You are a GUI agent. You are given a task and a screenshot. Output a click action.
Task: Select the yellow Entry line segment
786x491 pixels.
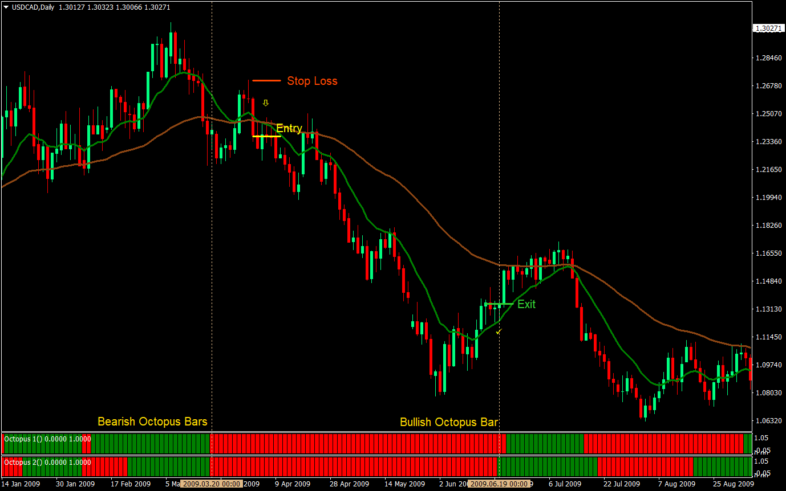(x=266, y=137)
